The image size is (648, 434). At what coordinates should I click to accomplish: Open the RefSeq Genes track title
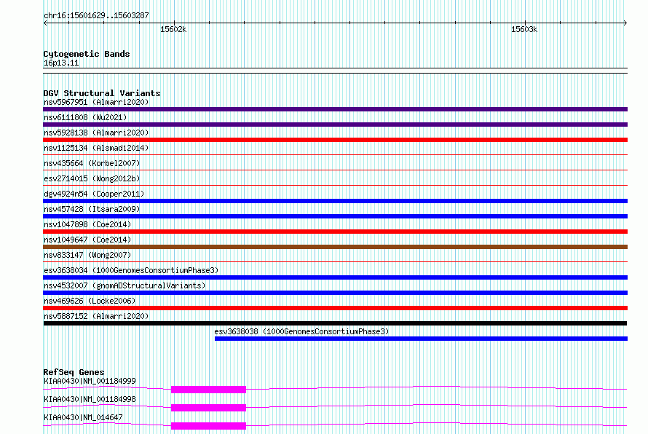click(74, 372)
